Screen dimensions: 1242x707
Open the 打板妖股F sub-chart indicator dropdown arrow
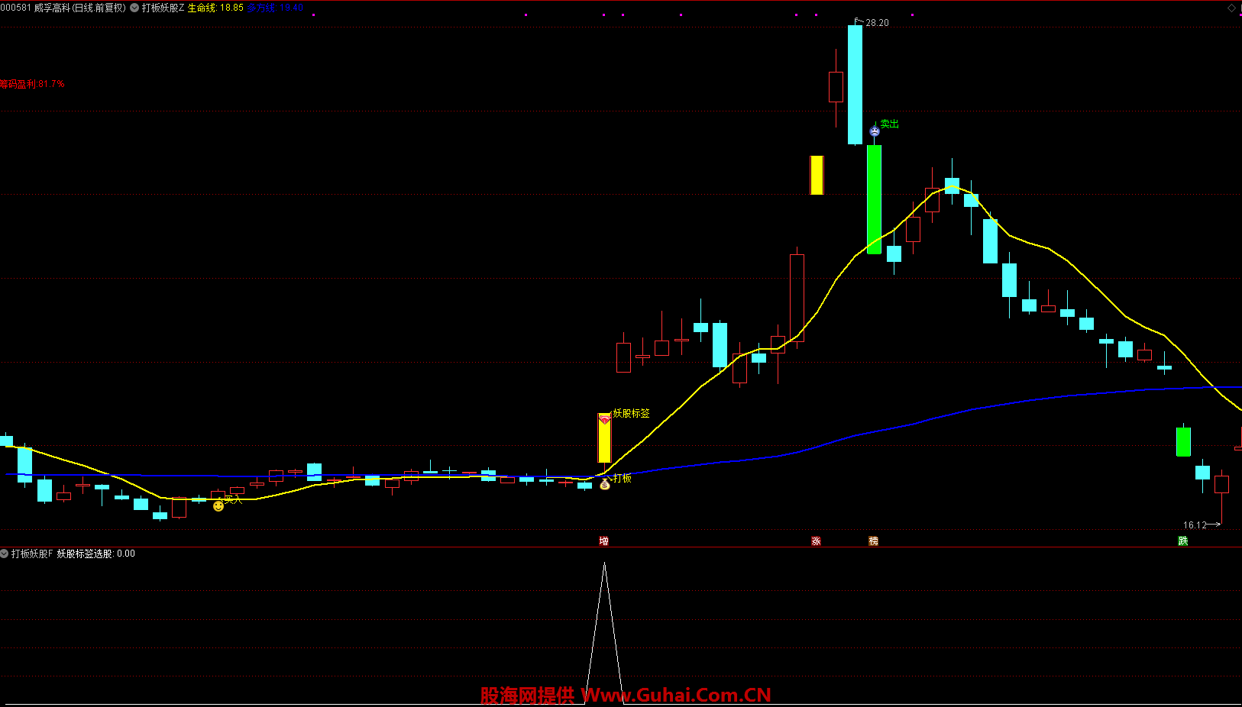(5, 554)
